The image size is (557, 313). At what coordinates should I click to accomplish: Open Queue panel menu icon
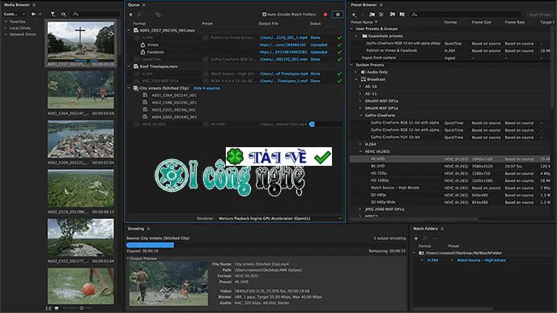pos(144,5)
